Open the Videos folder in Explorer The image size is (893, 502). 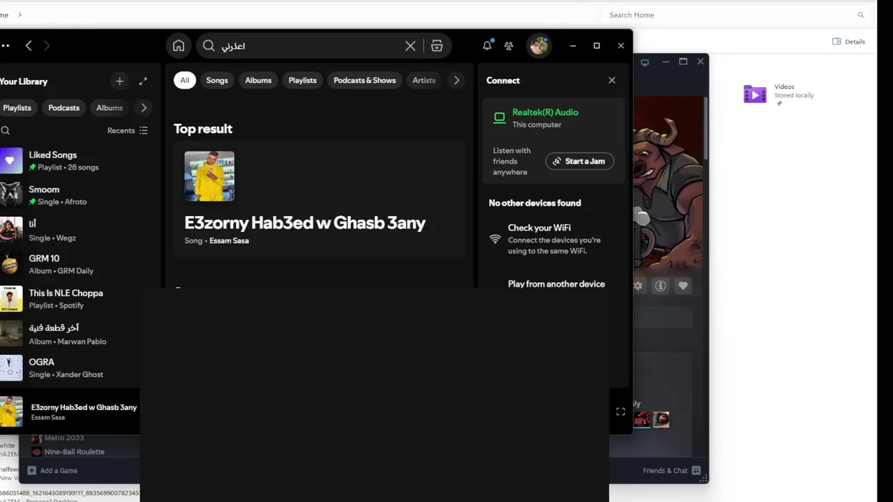click(x=779, y=93)
